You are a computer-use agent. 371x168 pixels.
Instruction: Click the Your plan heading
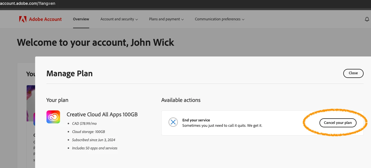point(57,100)
